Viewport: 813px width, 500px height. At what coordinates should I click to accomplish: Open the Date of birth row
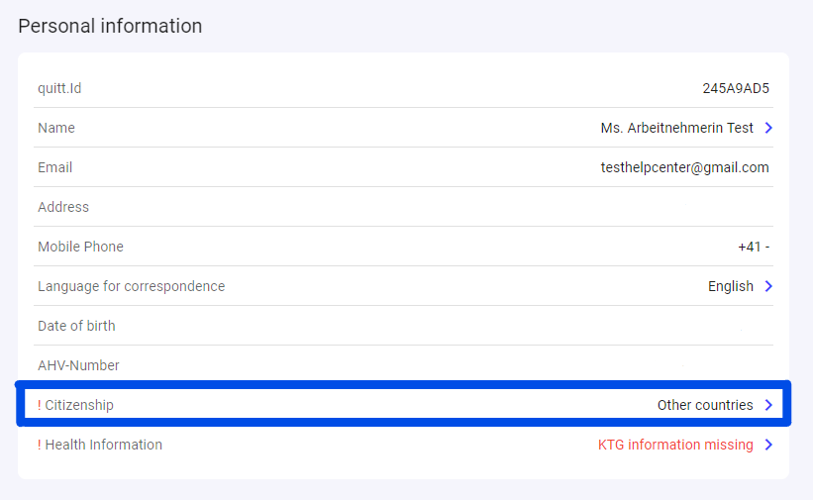pyautogui.click(x=76, y=326)
